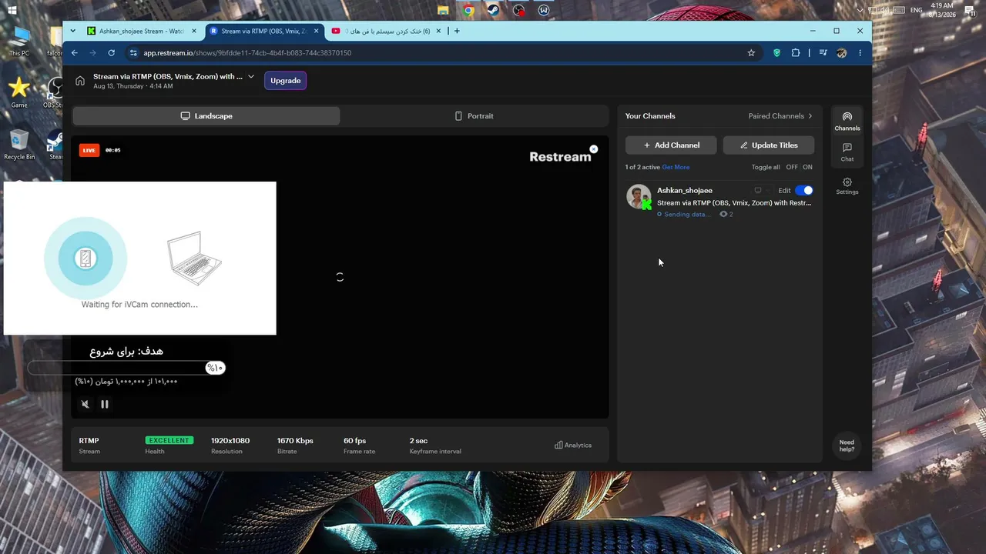
Task: Open the media controls icon in Chrome toolbar
Action: 823,53
